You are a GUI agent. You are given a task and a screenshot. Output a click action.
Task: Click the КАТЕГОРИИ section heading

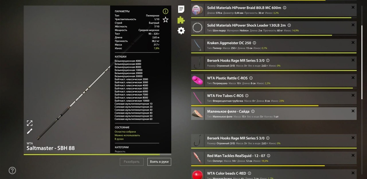(x=122, y=147)
